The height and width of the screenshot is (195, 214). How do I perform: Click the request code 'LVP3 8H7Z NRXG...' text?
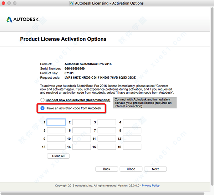coord(100,78)
